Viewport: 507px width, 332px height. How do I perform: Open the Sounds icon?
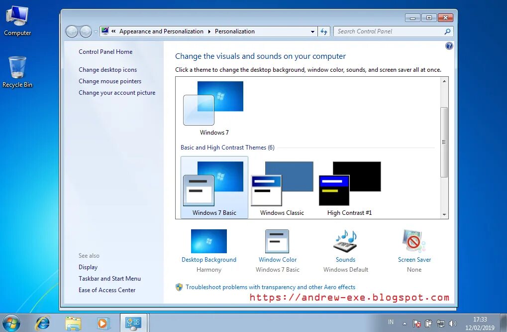click(x=345, y=241)
